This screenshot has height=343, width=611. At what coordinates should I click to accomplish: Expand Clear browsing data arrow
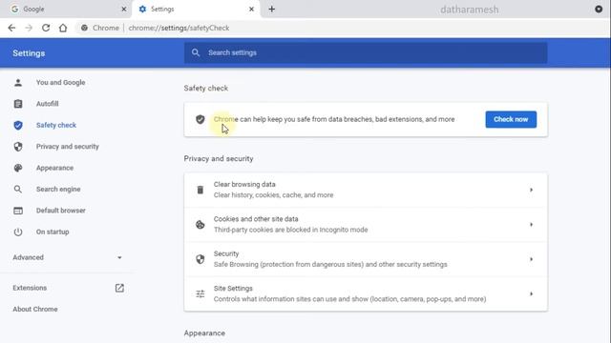[531, 190]
